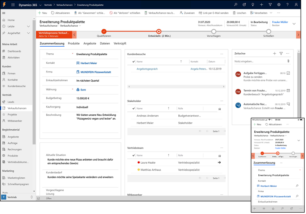Filter the Zeitachse with funnel icon

click(281, 53)
